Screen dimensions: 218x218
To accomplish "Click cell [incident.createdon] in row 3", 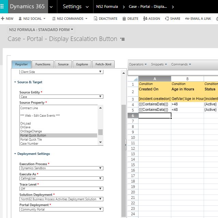I will pos(155,99).
